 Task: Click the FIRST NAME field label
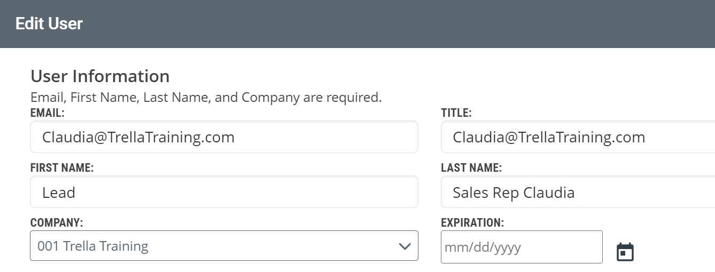(x=62, y=168)
